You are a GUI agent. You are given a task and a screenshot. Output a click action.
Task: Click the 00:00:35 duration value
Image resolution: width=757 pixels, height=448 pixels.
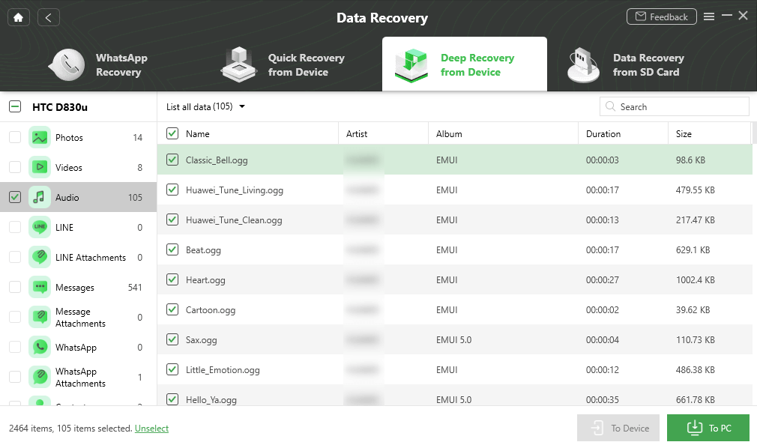(x=602, y=400)
